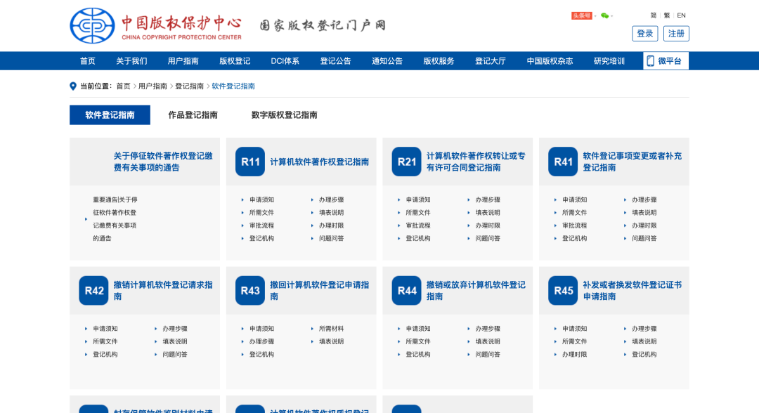Open 计算机软件著作权登记指南 title link
This screenshot has width=759, height=413.
(x=320, y=162)
